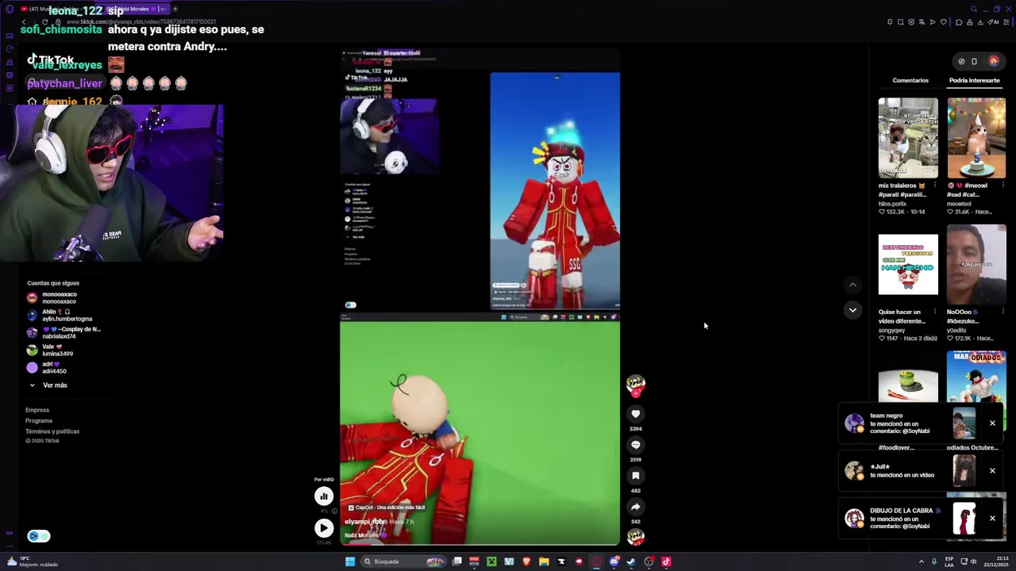Screen dimensions: 1016x571
Task: Go to previous video with up arrow
Action: (852, 284)
